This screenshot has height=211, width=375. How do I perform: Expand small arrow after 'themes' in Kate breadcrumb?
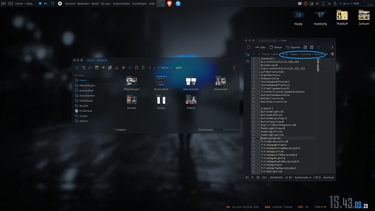click(327, 54)
